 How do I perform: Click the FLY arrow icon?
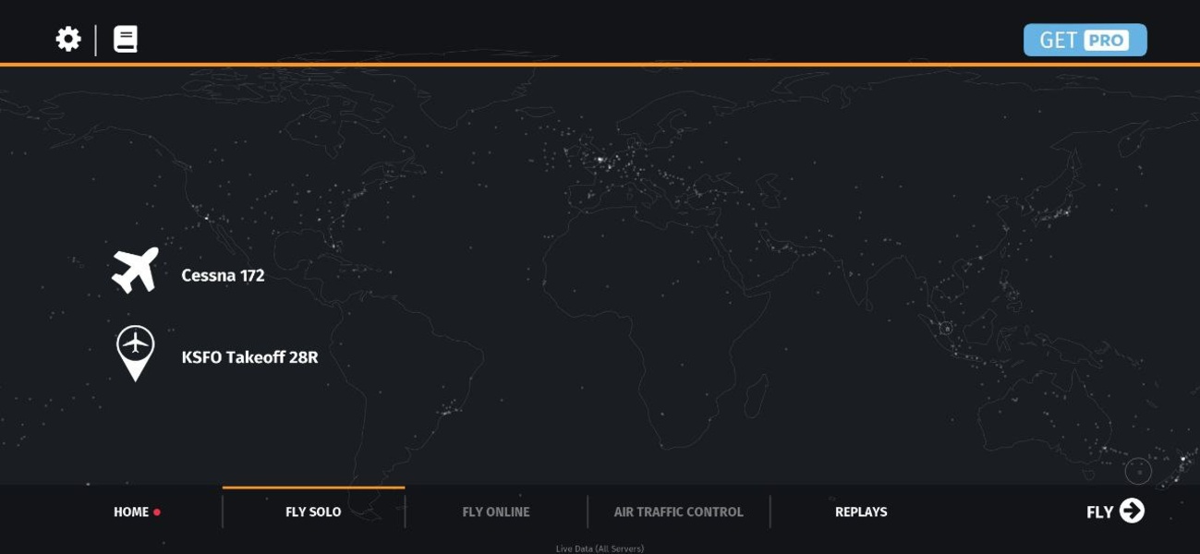1132,511
